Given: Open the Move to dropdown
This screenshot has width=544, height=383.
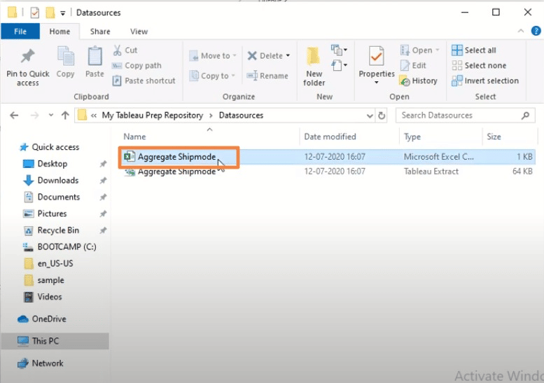Looking at the screenshot, I should pos(213,56).
